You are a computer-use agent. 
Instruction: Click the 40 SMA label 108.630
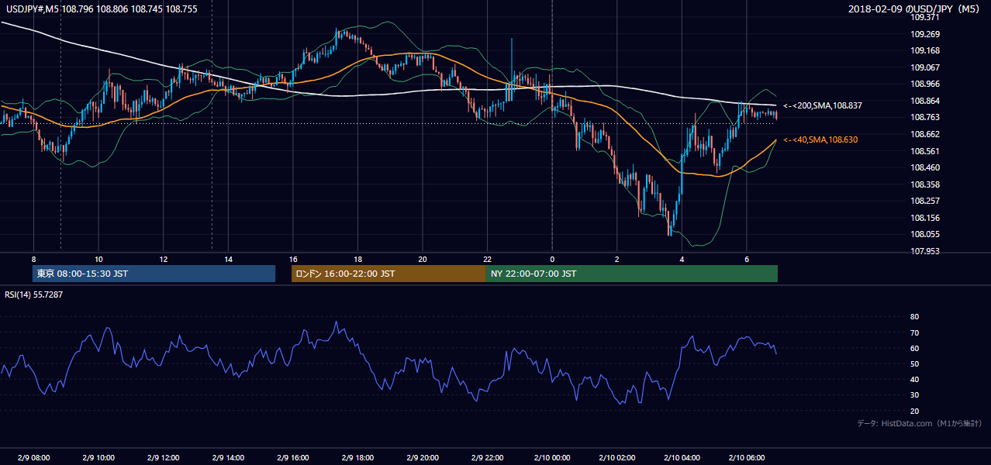pos(821,139)
